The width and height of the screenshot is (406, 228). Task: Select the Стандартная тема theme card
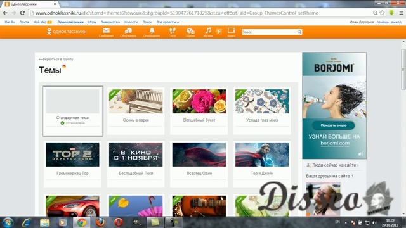pyautogui.click(x=73, y=111)
